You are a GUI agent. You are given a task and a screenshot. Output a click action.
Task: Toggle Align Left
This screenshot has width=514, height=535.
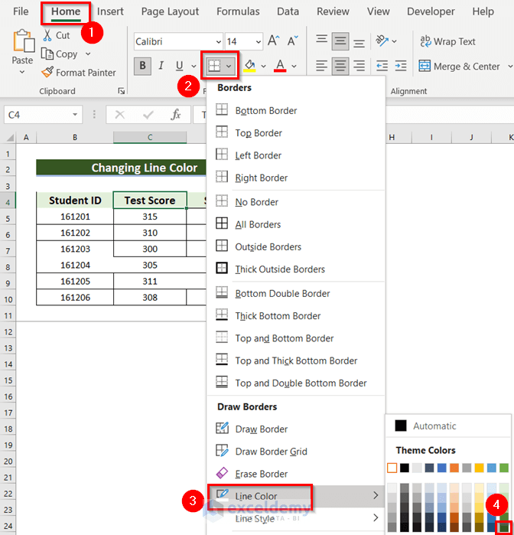pos(321,66)
